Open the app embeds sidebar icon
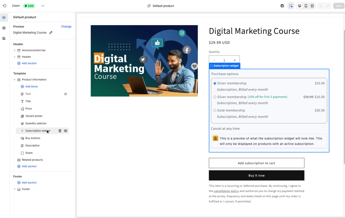 click(4, 38)
